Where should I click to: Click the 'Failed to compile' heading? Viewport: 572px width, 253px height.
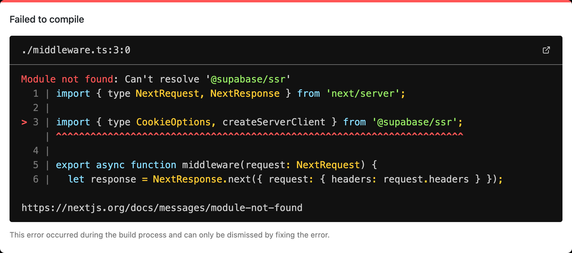point(47,19)
